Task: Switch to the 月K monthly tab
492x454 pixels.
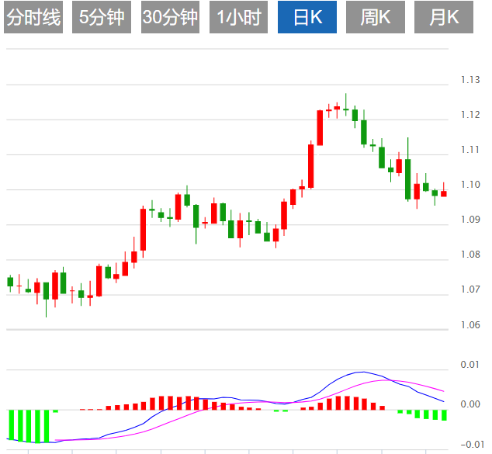Action: [x=444, y=17]
